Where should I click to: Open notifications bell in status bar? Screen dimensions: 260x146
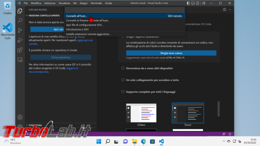(230, 134)
